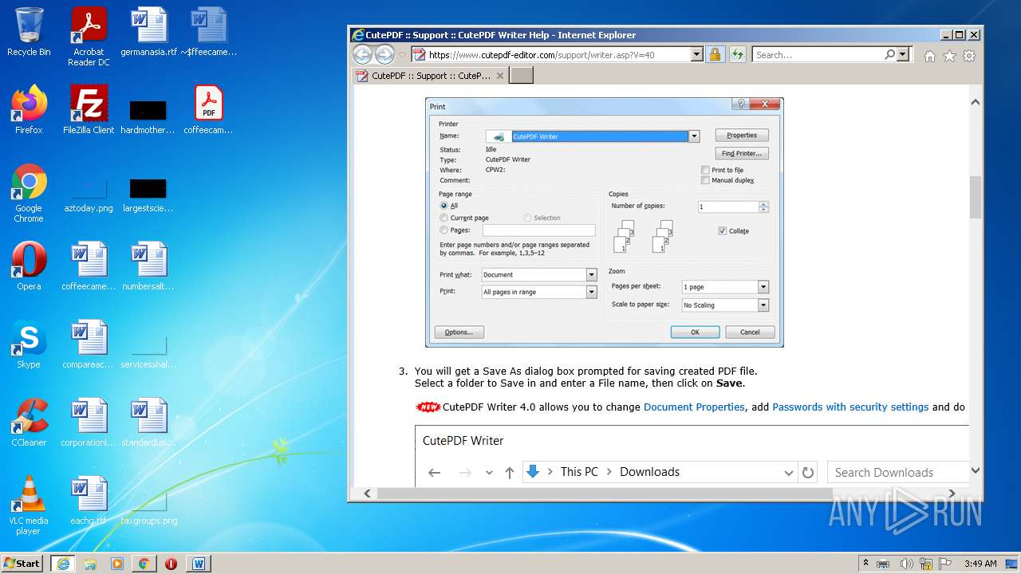Viewport: 1021px width, 574px height.
Task: Open the IE Tools gear icon
Action: (969, 56)
